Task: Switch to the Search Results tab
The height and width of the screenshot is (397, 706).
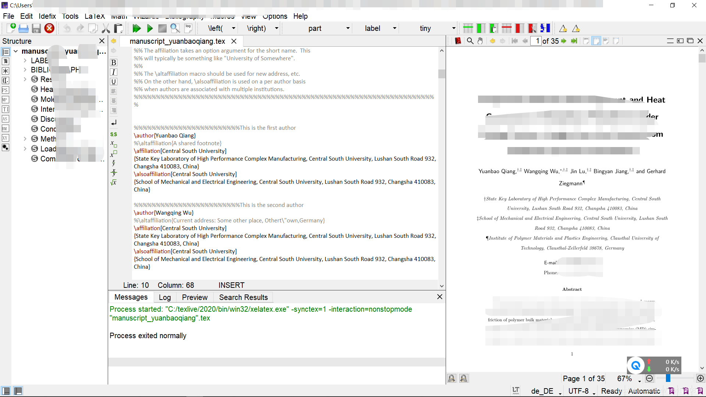Action: 243,297
